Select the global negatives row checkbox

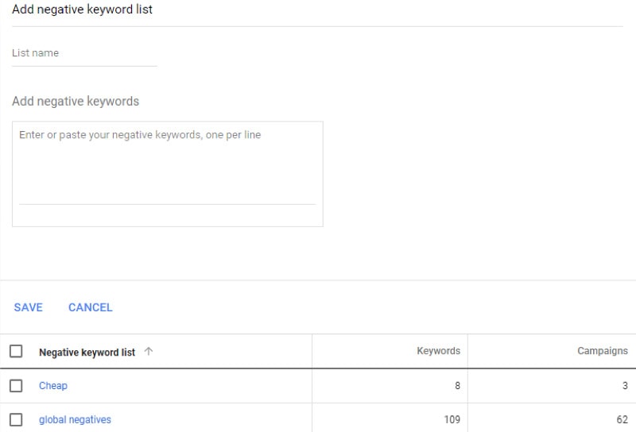[x=16, y=419]
